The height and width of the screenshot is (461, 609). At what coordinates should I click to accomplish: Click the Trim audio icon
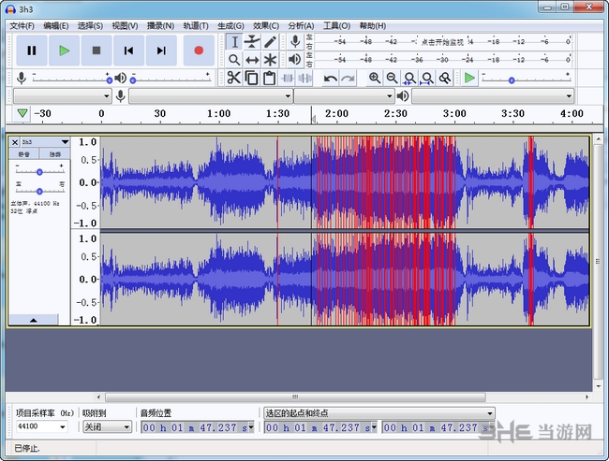point(287,78)
